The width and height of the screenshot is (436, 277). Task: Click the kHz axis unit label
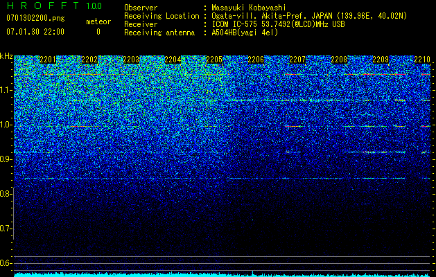coord(6,56)
